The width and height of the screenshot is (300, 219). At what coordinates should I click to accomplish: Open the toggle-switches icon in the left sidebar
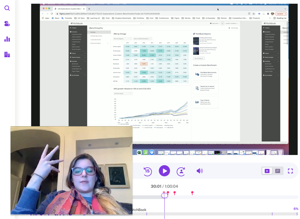[7, 24]
